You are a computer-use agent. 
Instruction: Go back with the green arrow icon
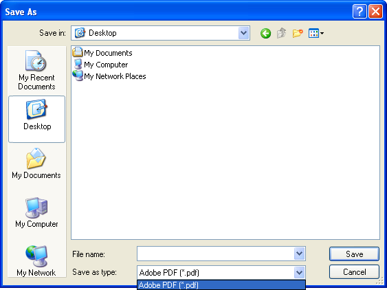[x=265, y=33]
